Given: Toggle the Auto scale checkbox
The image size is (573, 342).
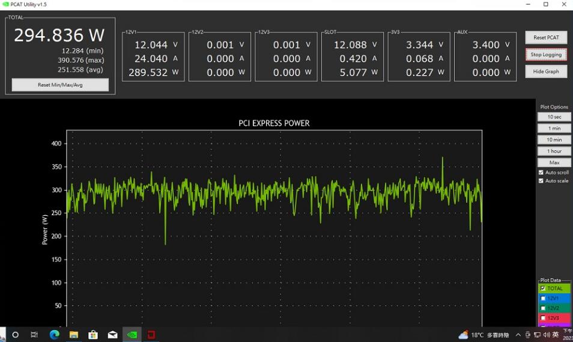Looking at the screenshot, I should pyautogui.click(x=541, y=181).
